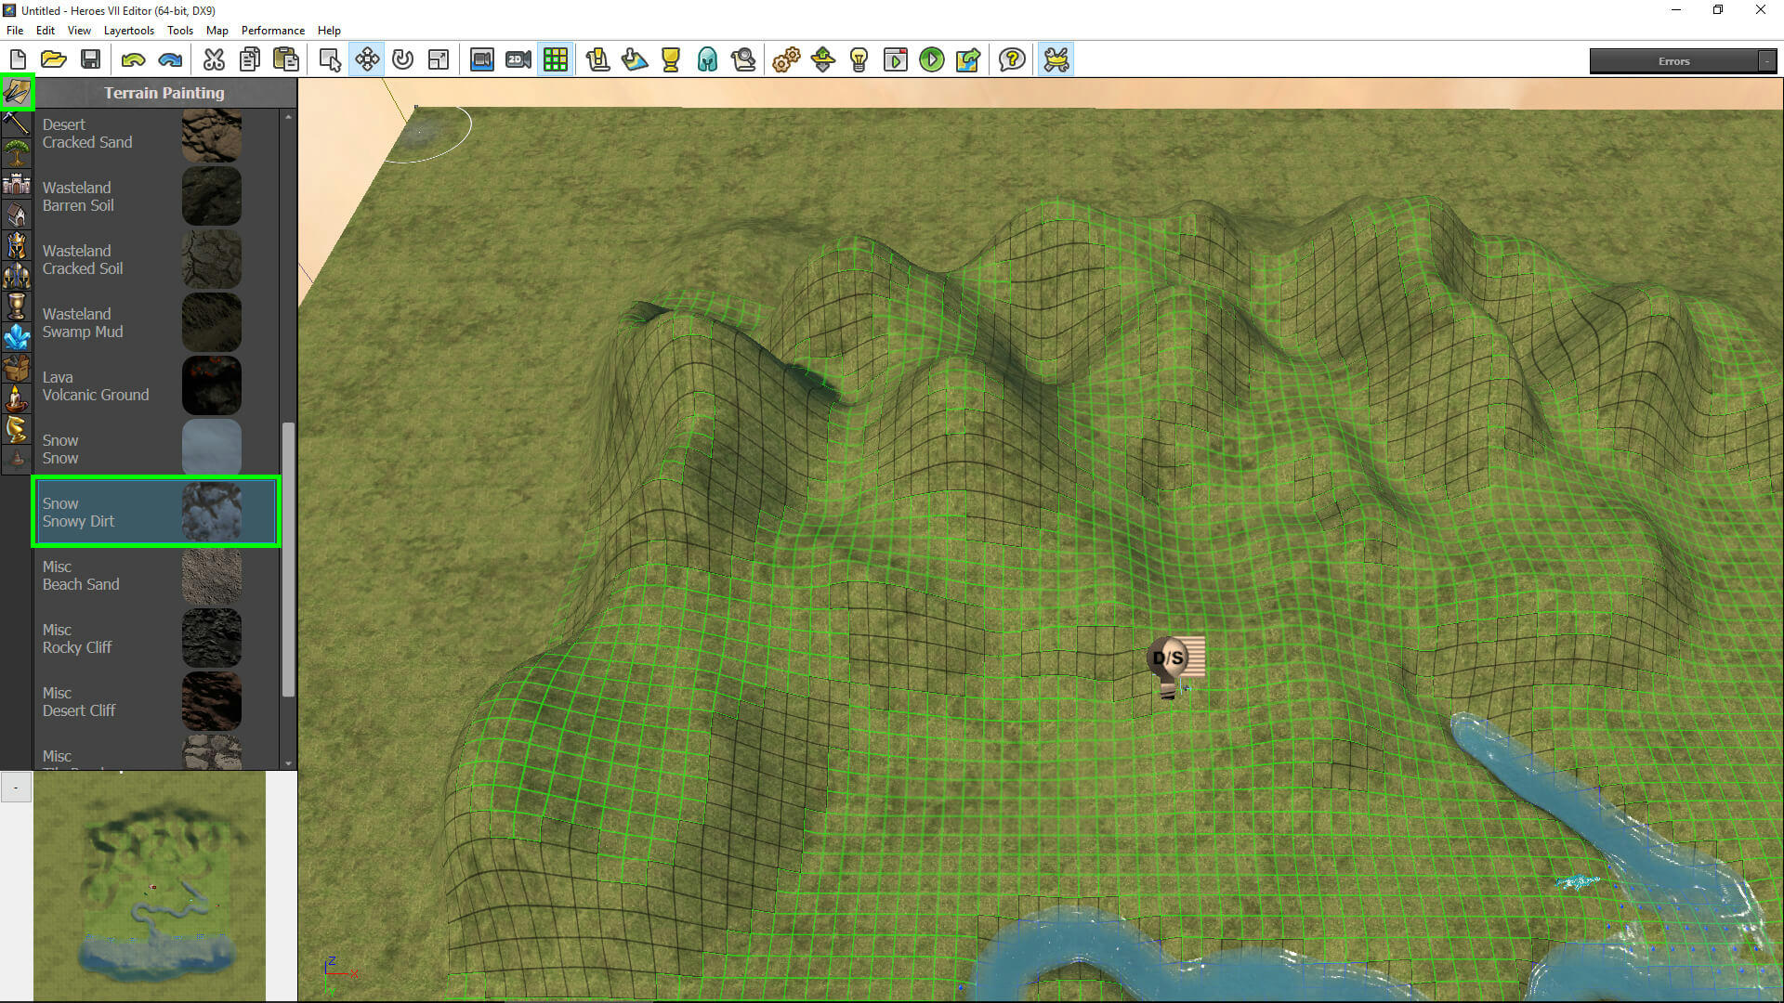Open the File menu
This screenshot has height=1003, width=1784.
pos(15,30)
